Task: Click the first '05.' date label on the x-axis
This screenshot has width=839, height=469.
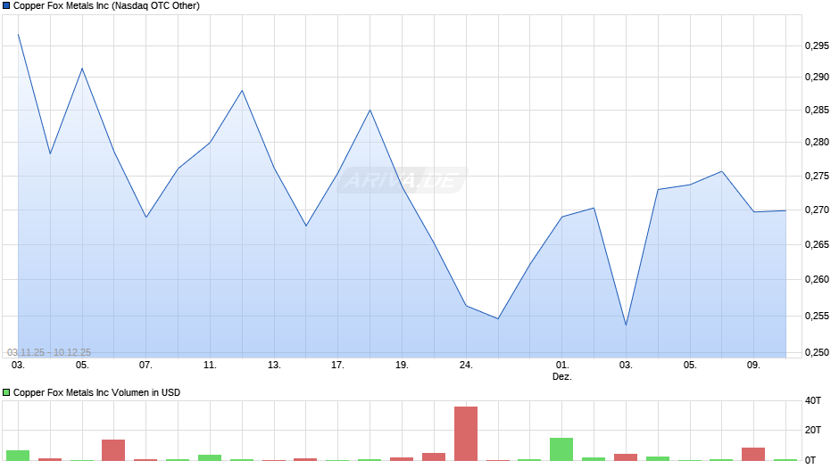Action: (82, 365)
